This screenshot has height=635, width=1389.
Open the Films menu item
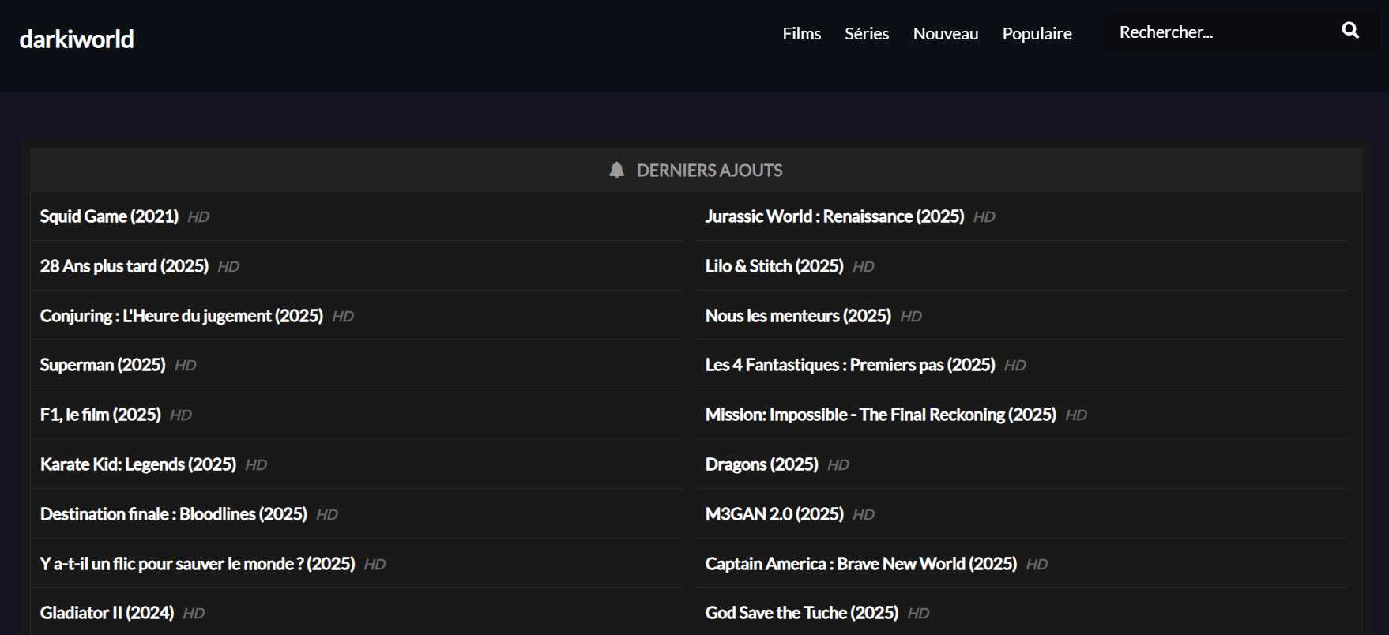801,33
